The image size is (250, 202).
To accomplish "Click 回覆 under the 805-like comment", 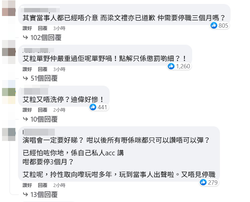I will 42,29.
